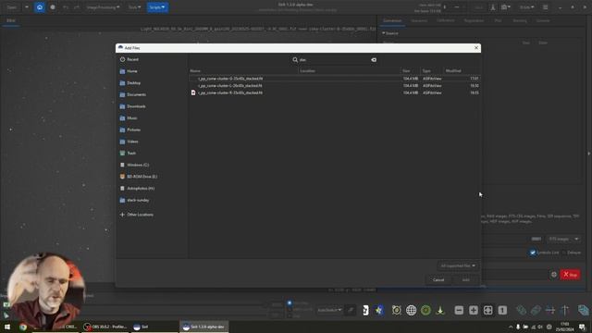Click the object annotations icon in bottom toolbar
The height and width of the screenshot is (333, 592).
(397, 310)
